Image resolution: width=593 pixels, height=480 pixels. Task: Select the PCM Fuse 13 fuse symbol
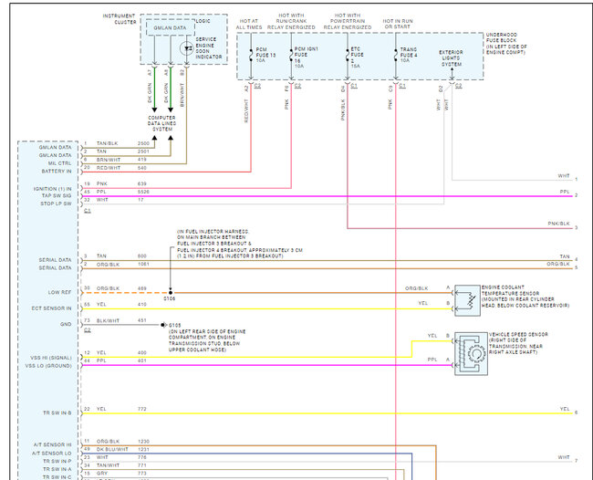point(251,56)
